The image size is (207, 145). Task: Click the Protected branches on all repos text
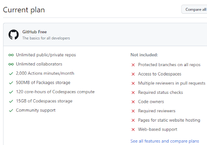point(169,65)
